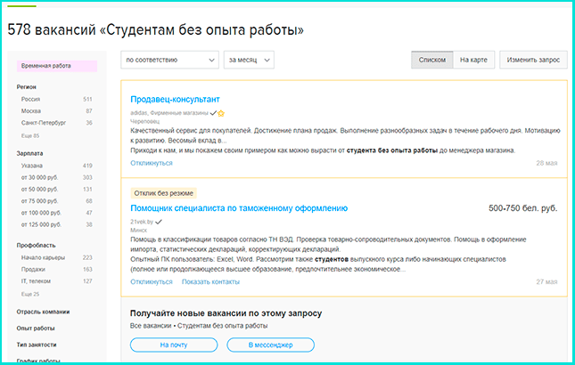Click the 'Череповец' location text
This screenshot has height=365, width=575.
pyautogui.click(x=144, y=122)
